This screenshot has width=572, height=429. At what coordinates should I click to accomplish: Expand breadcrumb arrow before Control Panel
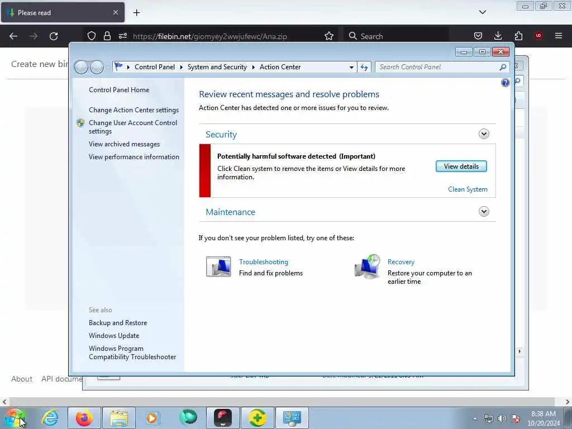tap(128, 67)
